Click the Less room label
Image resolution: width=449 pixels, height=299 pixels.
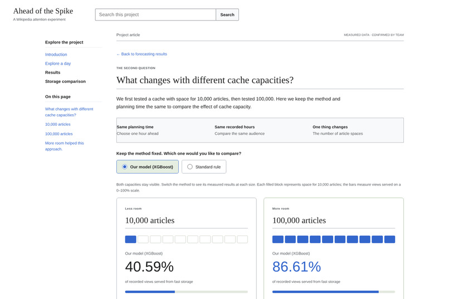pos(133,209)
